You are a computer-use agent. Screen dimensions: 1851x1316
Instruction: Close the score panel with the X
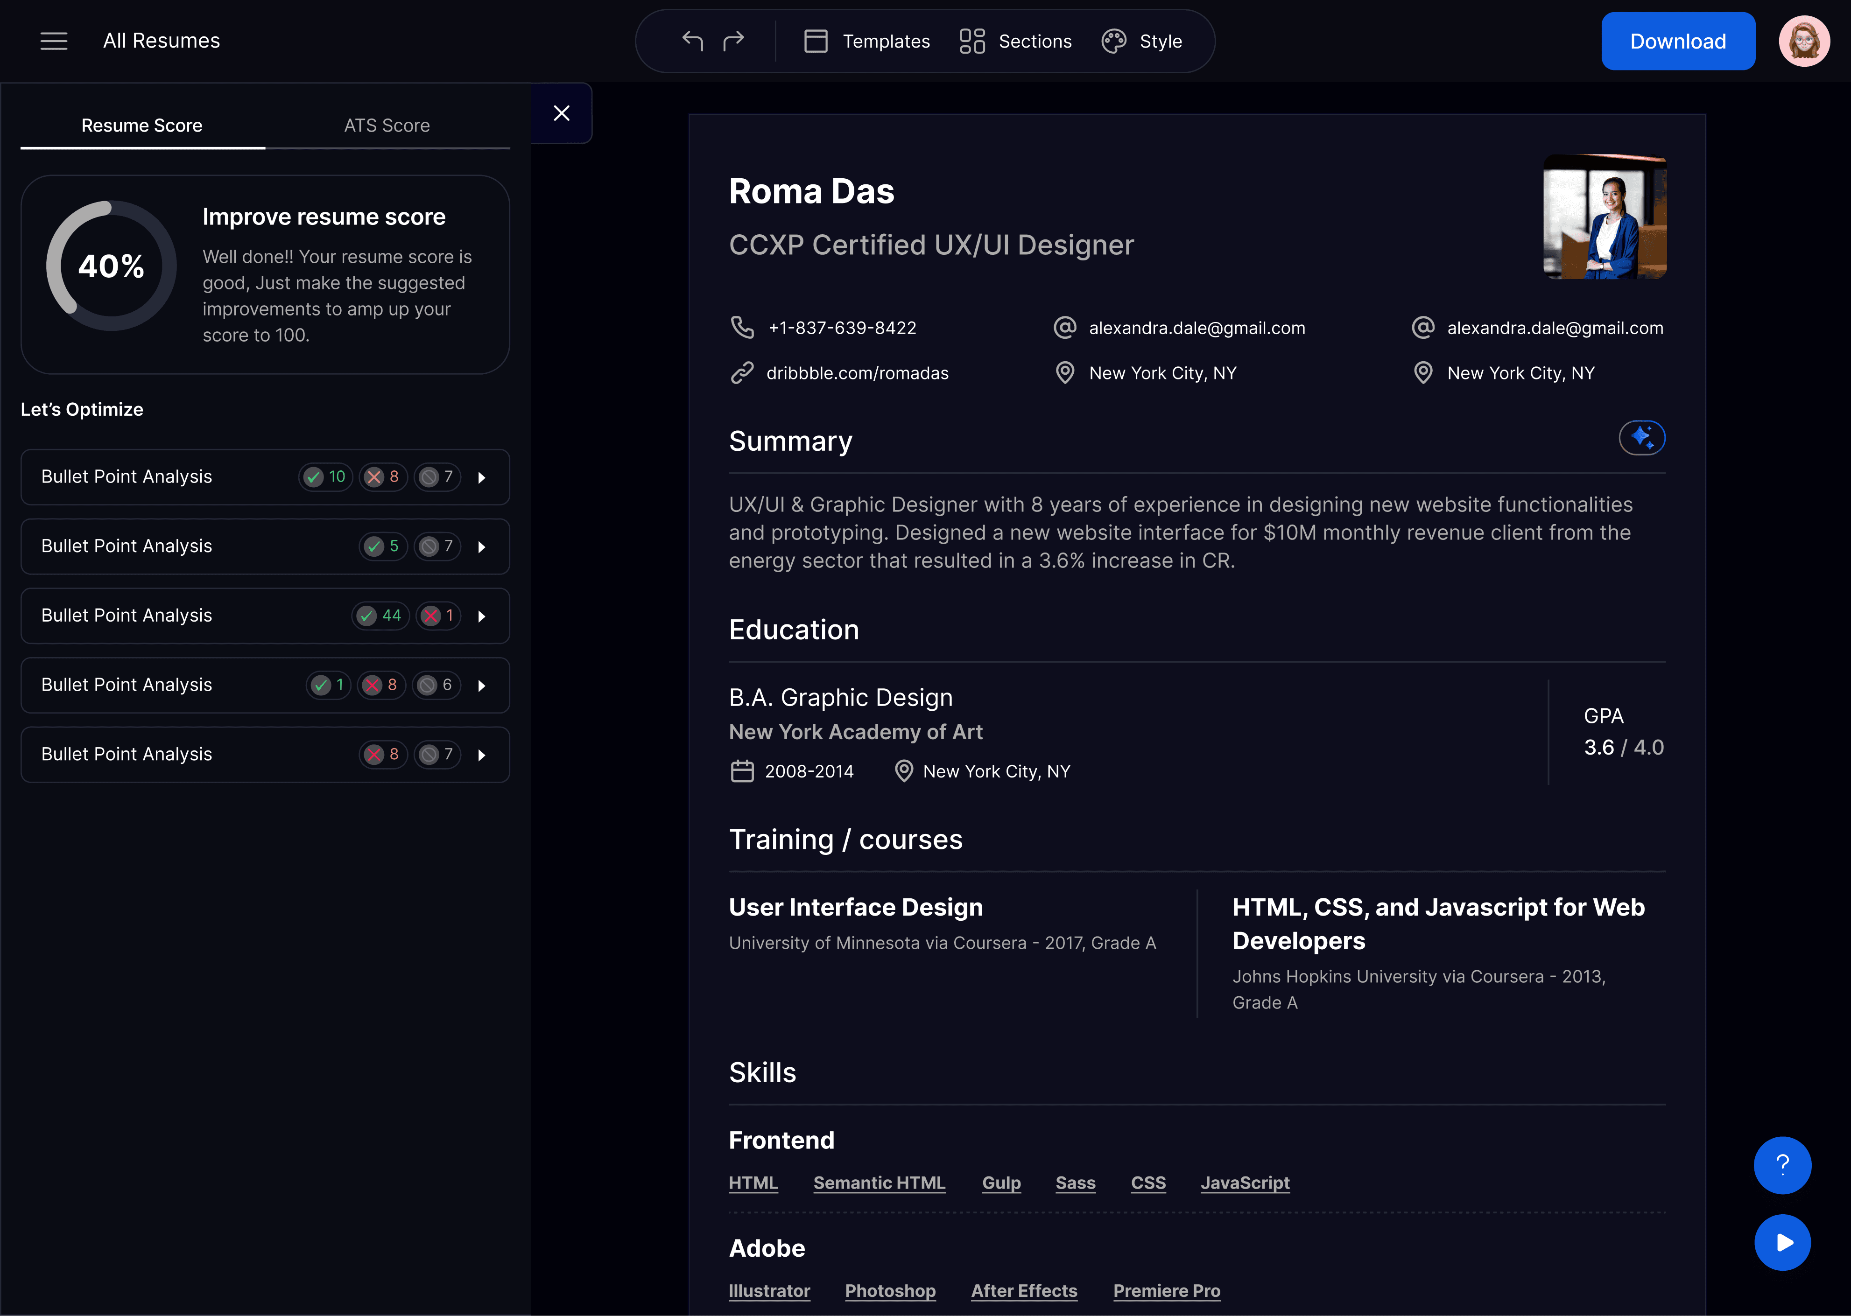click(x=562, y=113)
